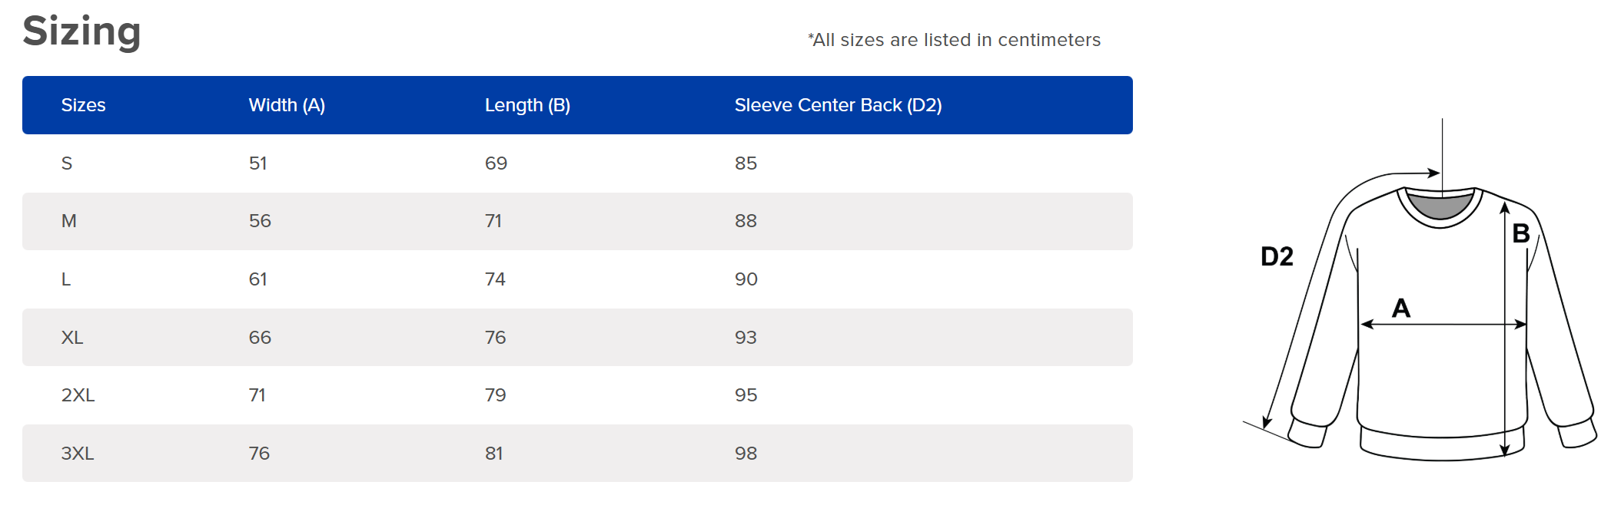
Task: Click length value 69 for size S
Action: pos(496,163)
